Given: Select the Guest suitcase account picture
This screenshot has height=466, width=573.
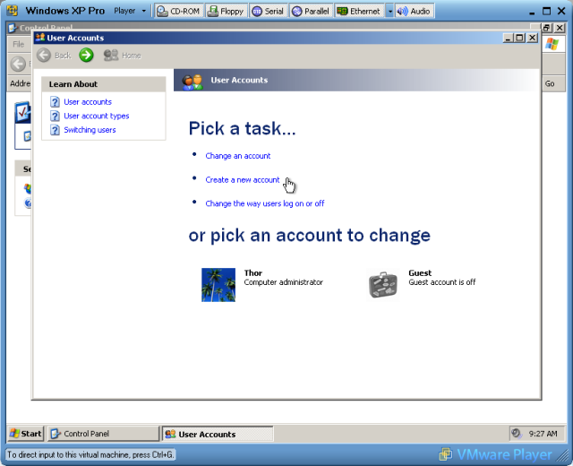Looking at the screenshot, I should [383, 285].
